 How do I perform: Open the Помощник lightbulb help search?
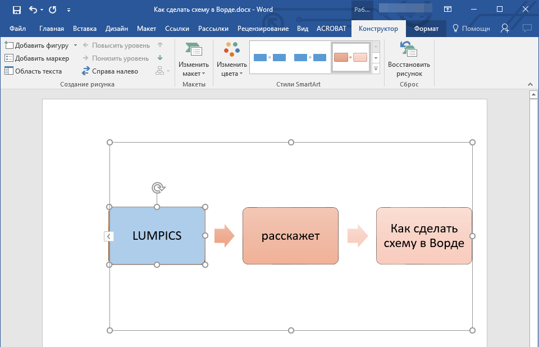(x=471, y=29)
